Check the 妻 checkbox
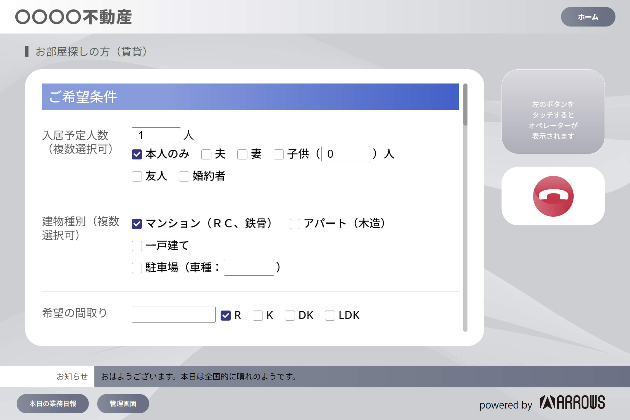Viewport: 630px width, 420px height. click(x=242, y=154)
